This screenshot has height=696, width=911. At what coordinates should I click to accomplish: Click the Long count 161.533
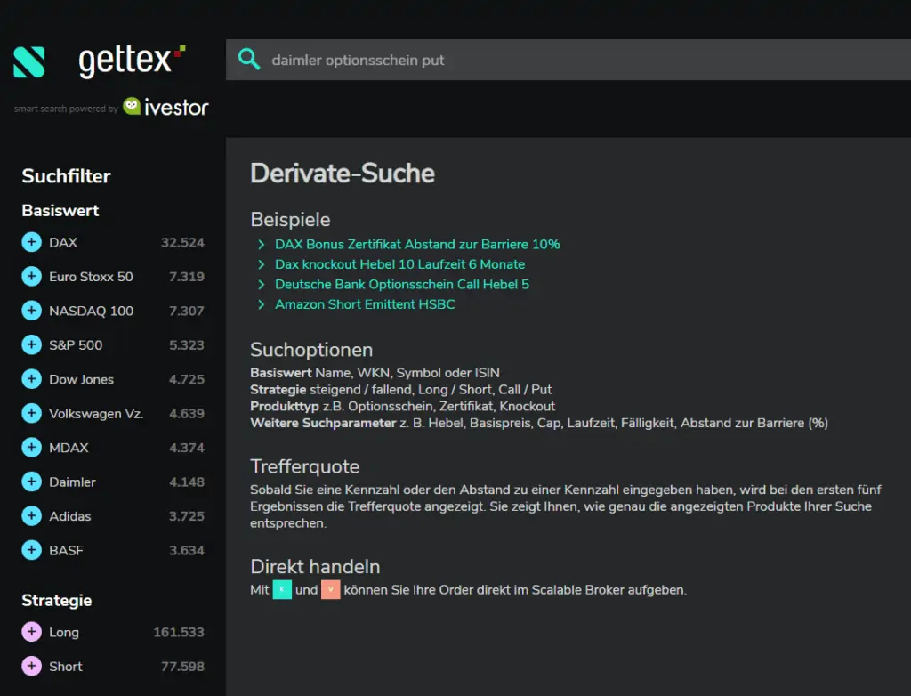tap(178, 632)
